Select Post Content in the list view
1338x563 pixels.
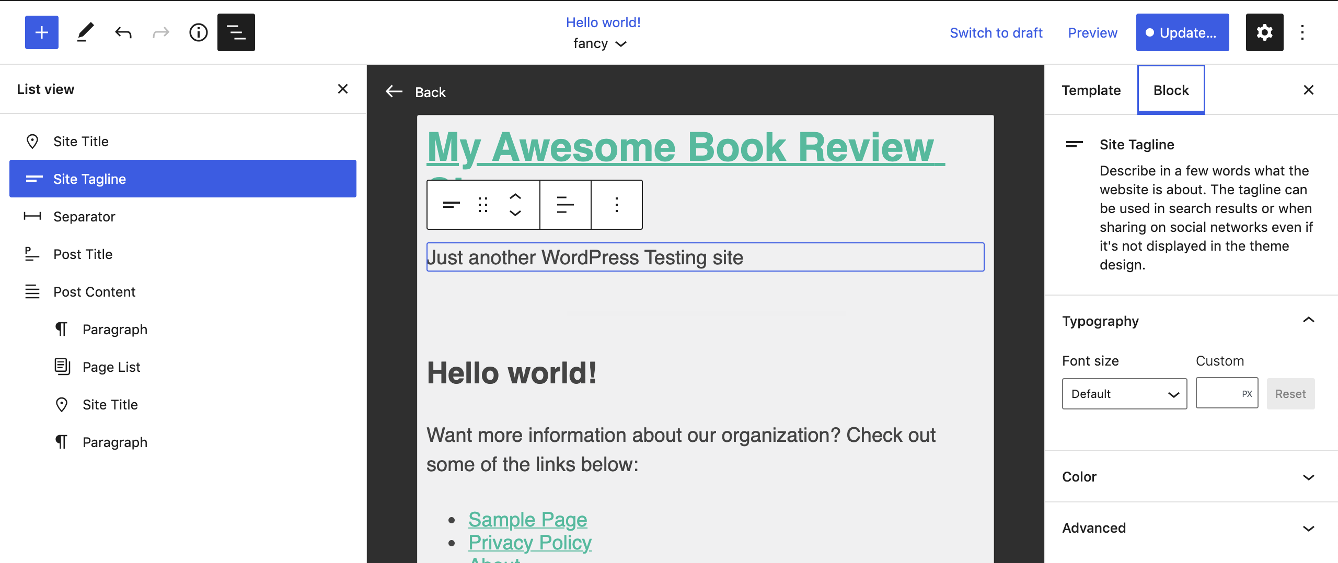click(x=94, y=292)
